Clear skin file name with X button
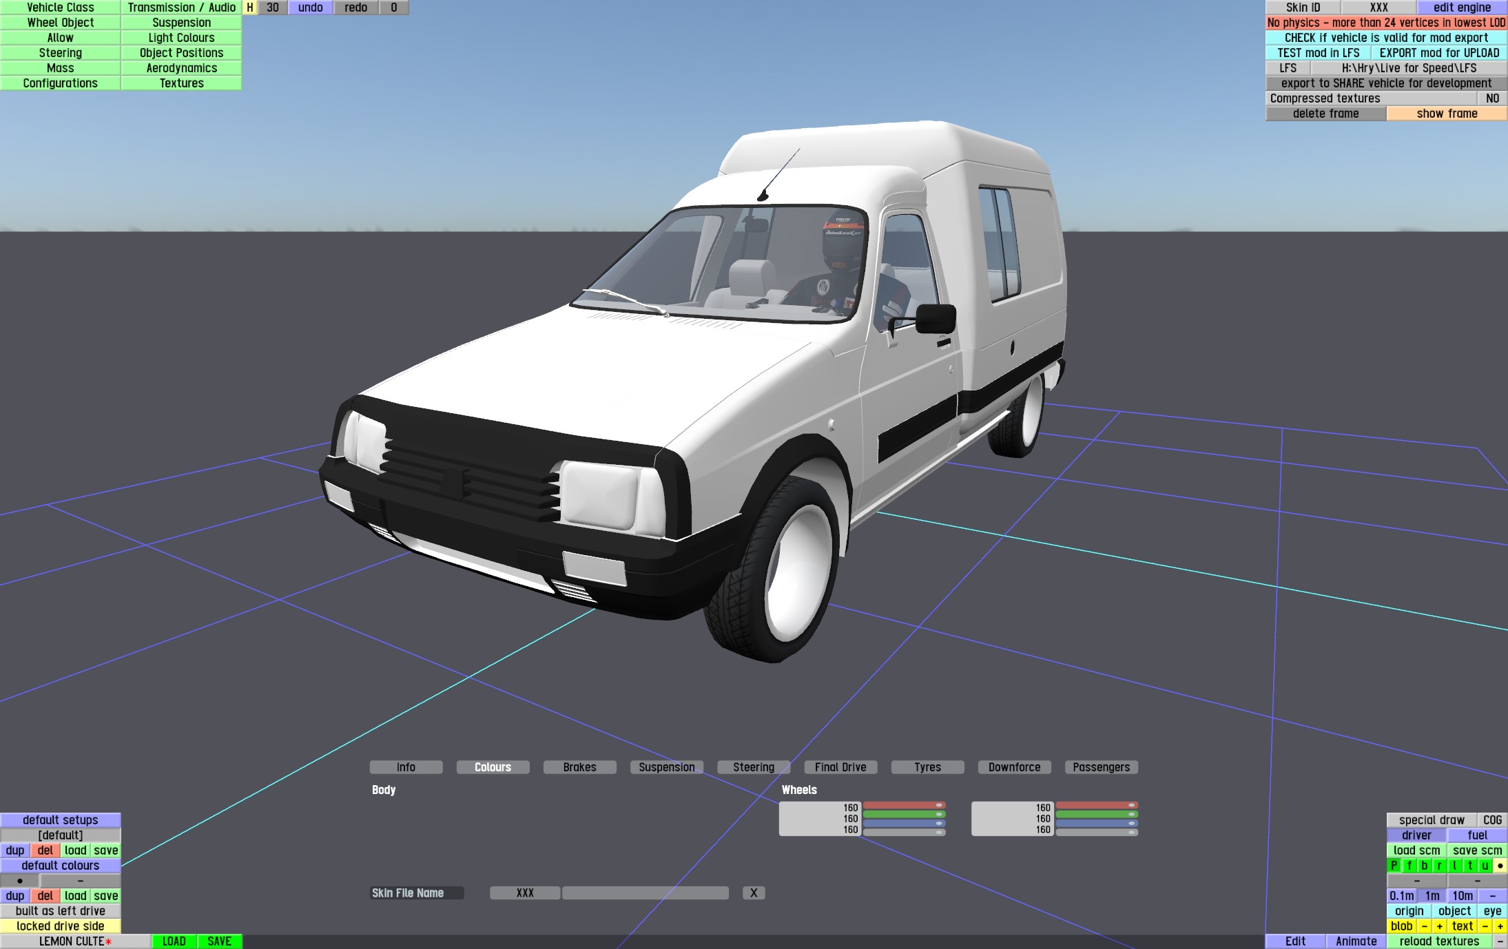 (754, 893)
